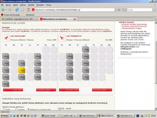Click the search magnifier icon
The width and height of the screenshot is (157, 118).
(x=154, y=10)
